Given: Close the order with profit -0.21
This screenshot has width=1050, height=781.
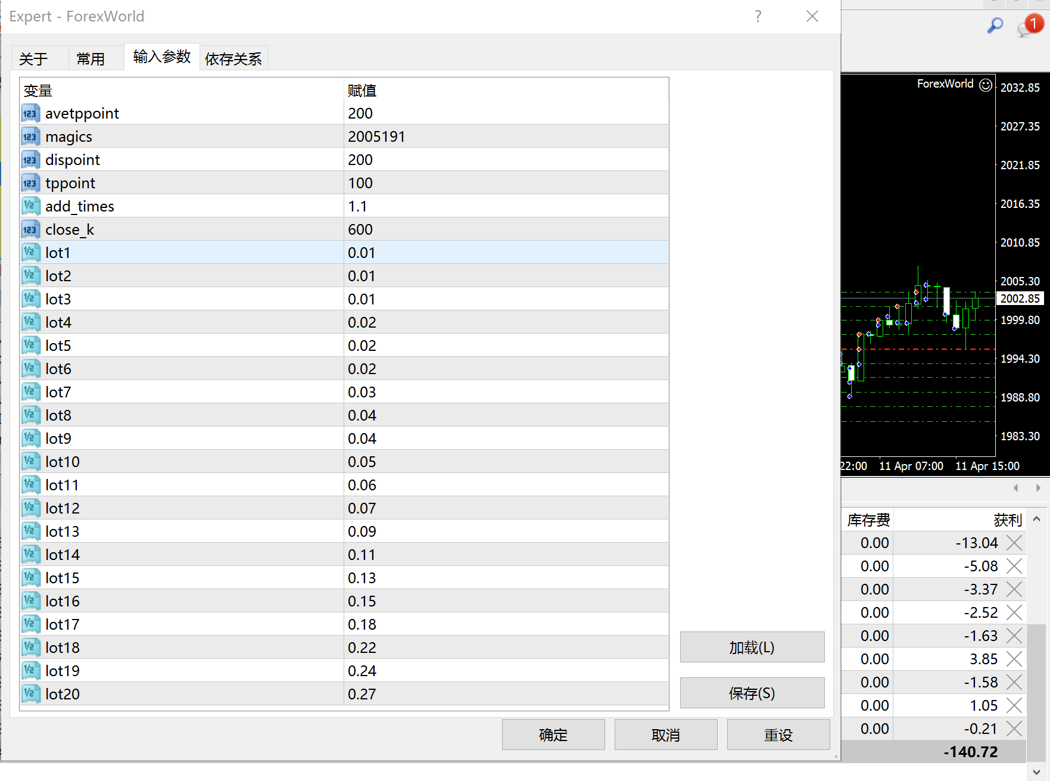Looking at the screenshot, I should (x=1014, y=729).
